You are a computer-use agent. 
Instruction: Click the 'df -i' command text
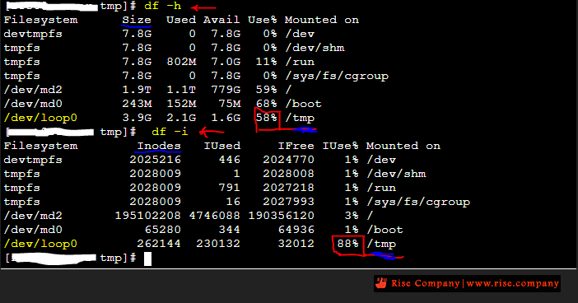[170, 132]
